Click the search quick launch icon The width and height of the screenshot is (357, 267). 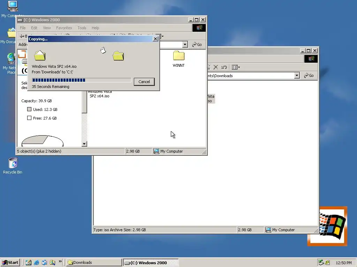click(x=53, y=262)
